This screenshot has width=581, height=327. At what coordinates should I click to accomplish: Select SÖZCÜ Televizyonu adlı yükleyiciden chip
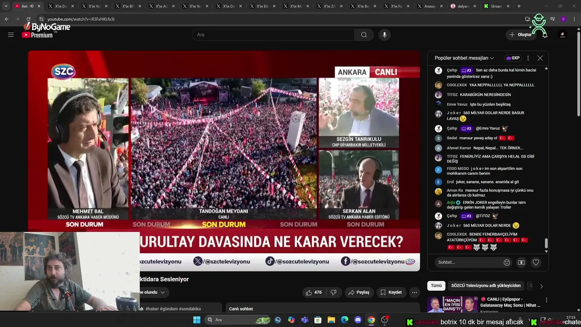[486, 286]
